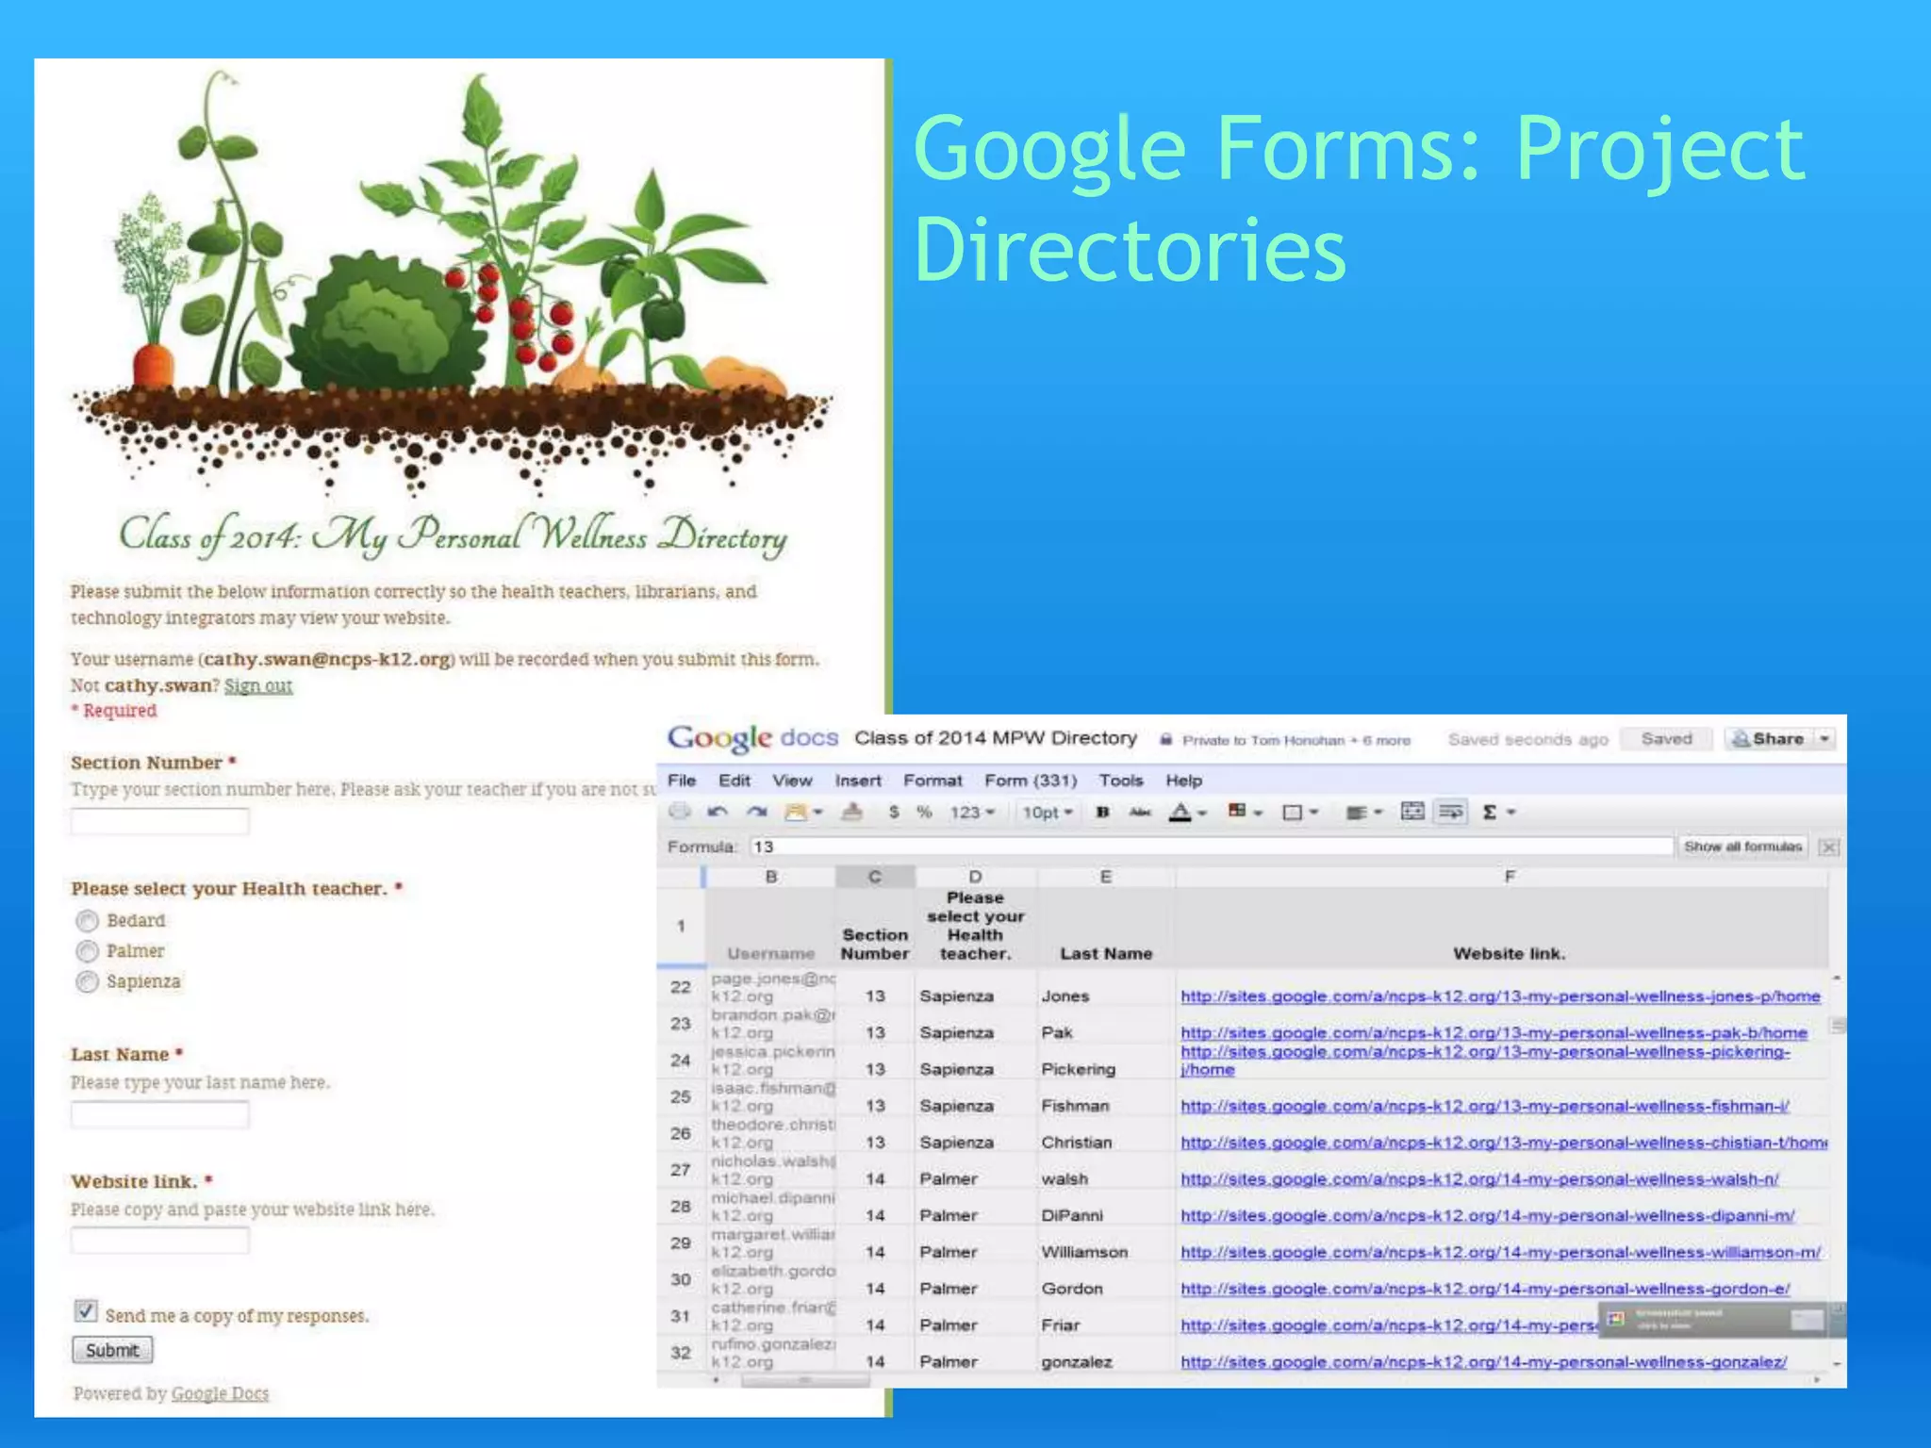
Task: Format as currency with $ icon
Action: click(894, 812)
